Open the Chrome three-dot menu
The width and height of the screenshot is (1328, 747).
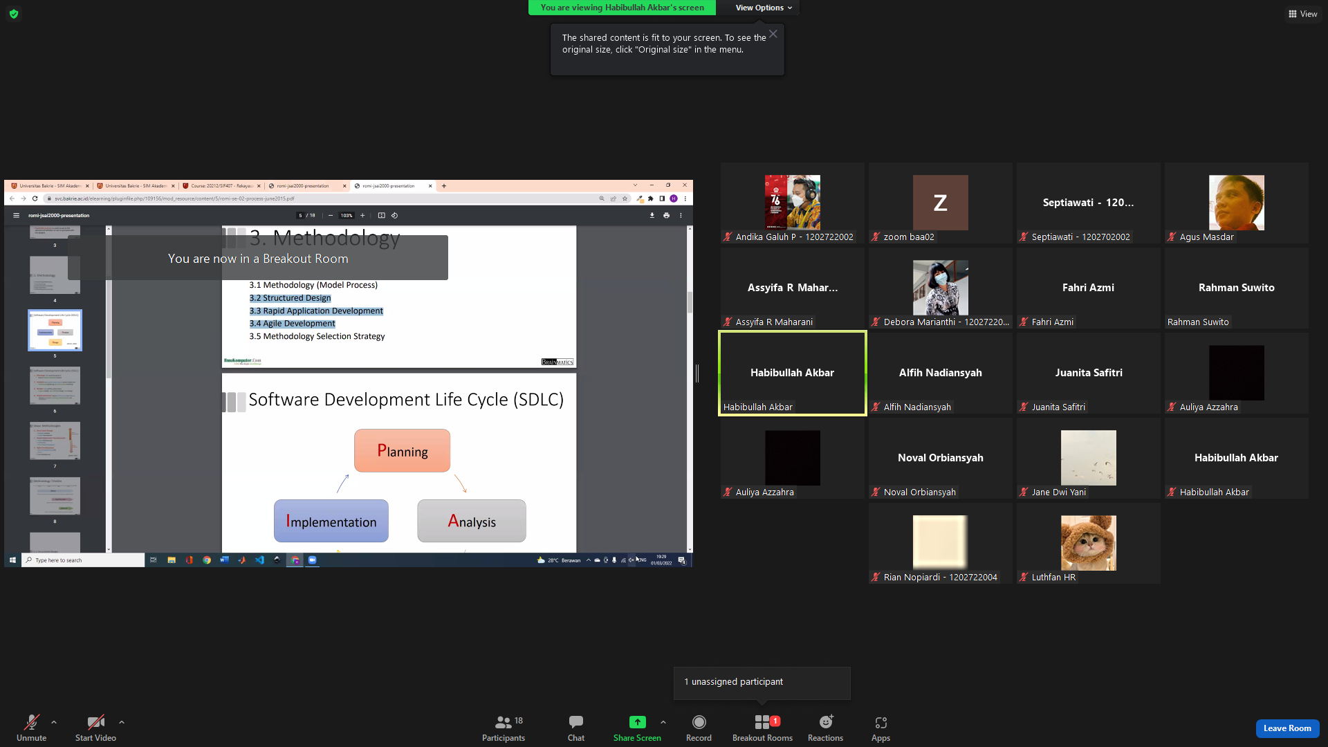[x=685, y=199]
